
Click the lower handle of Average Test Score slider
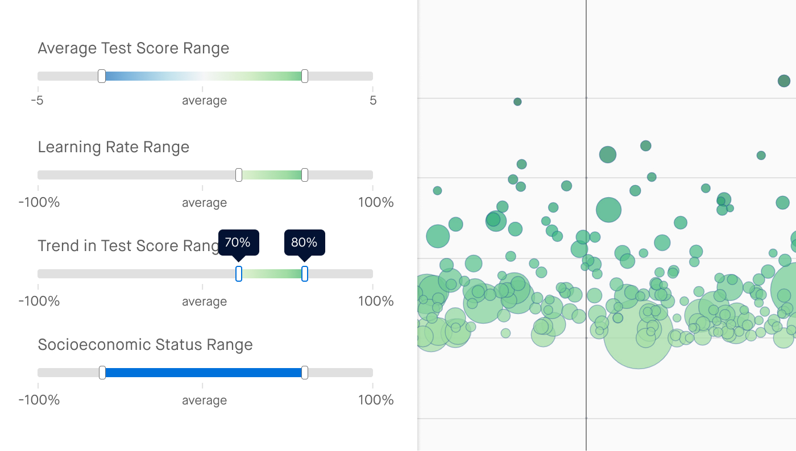coord(102,76)
